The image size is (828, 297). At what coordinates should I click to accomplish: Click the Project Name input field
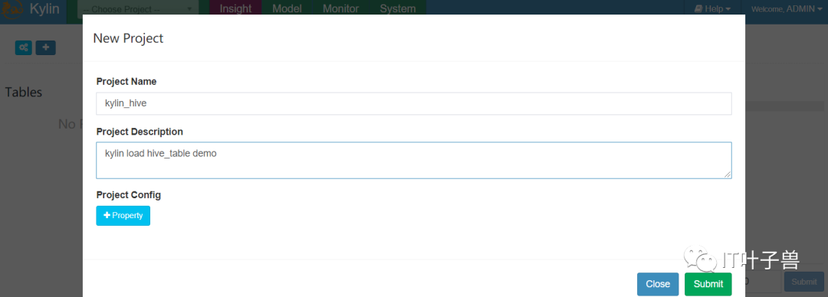pos(414,104)
